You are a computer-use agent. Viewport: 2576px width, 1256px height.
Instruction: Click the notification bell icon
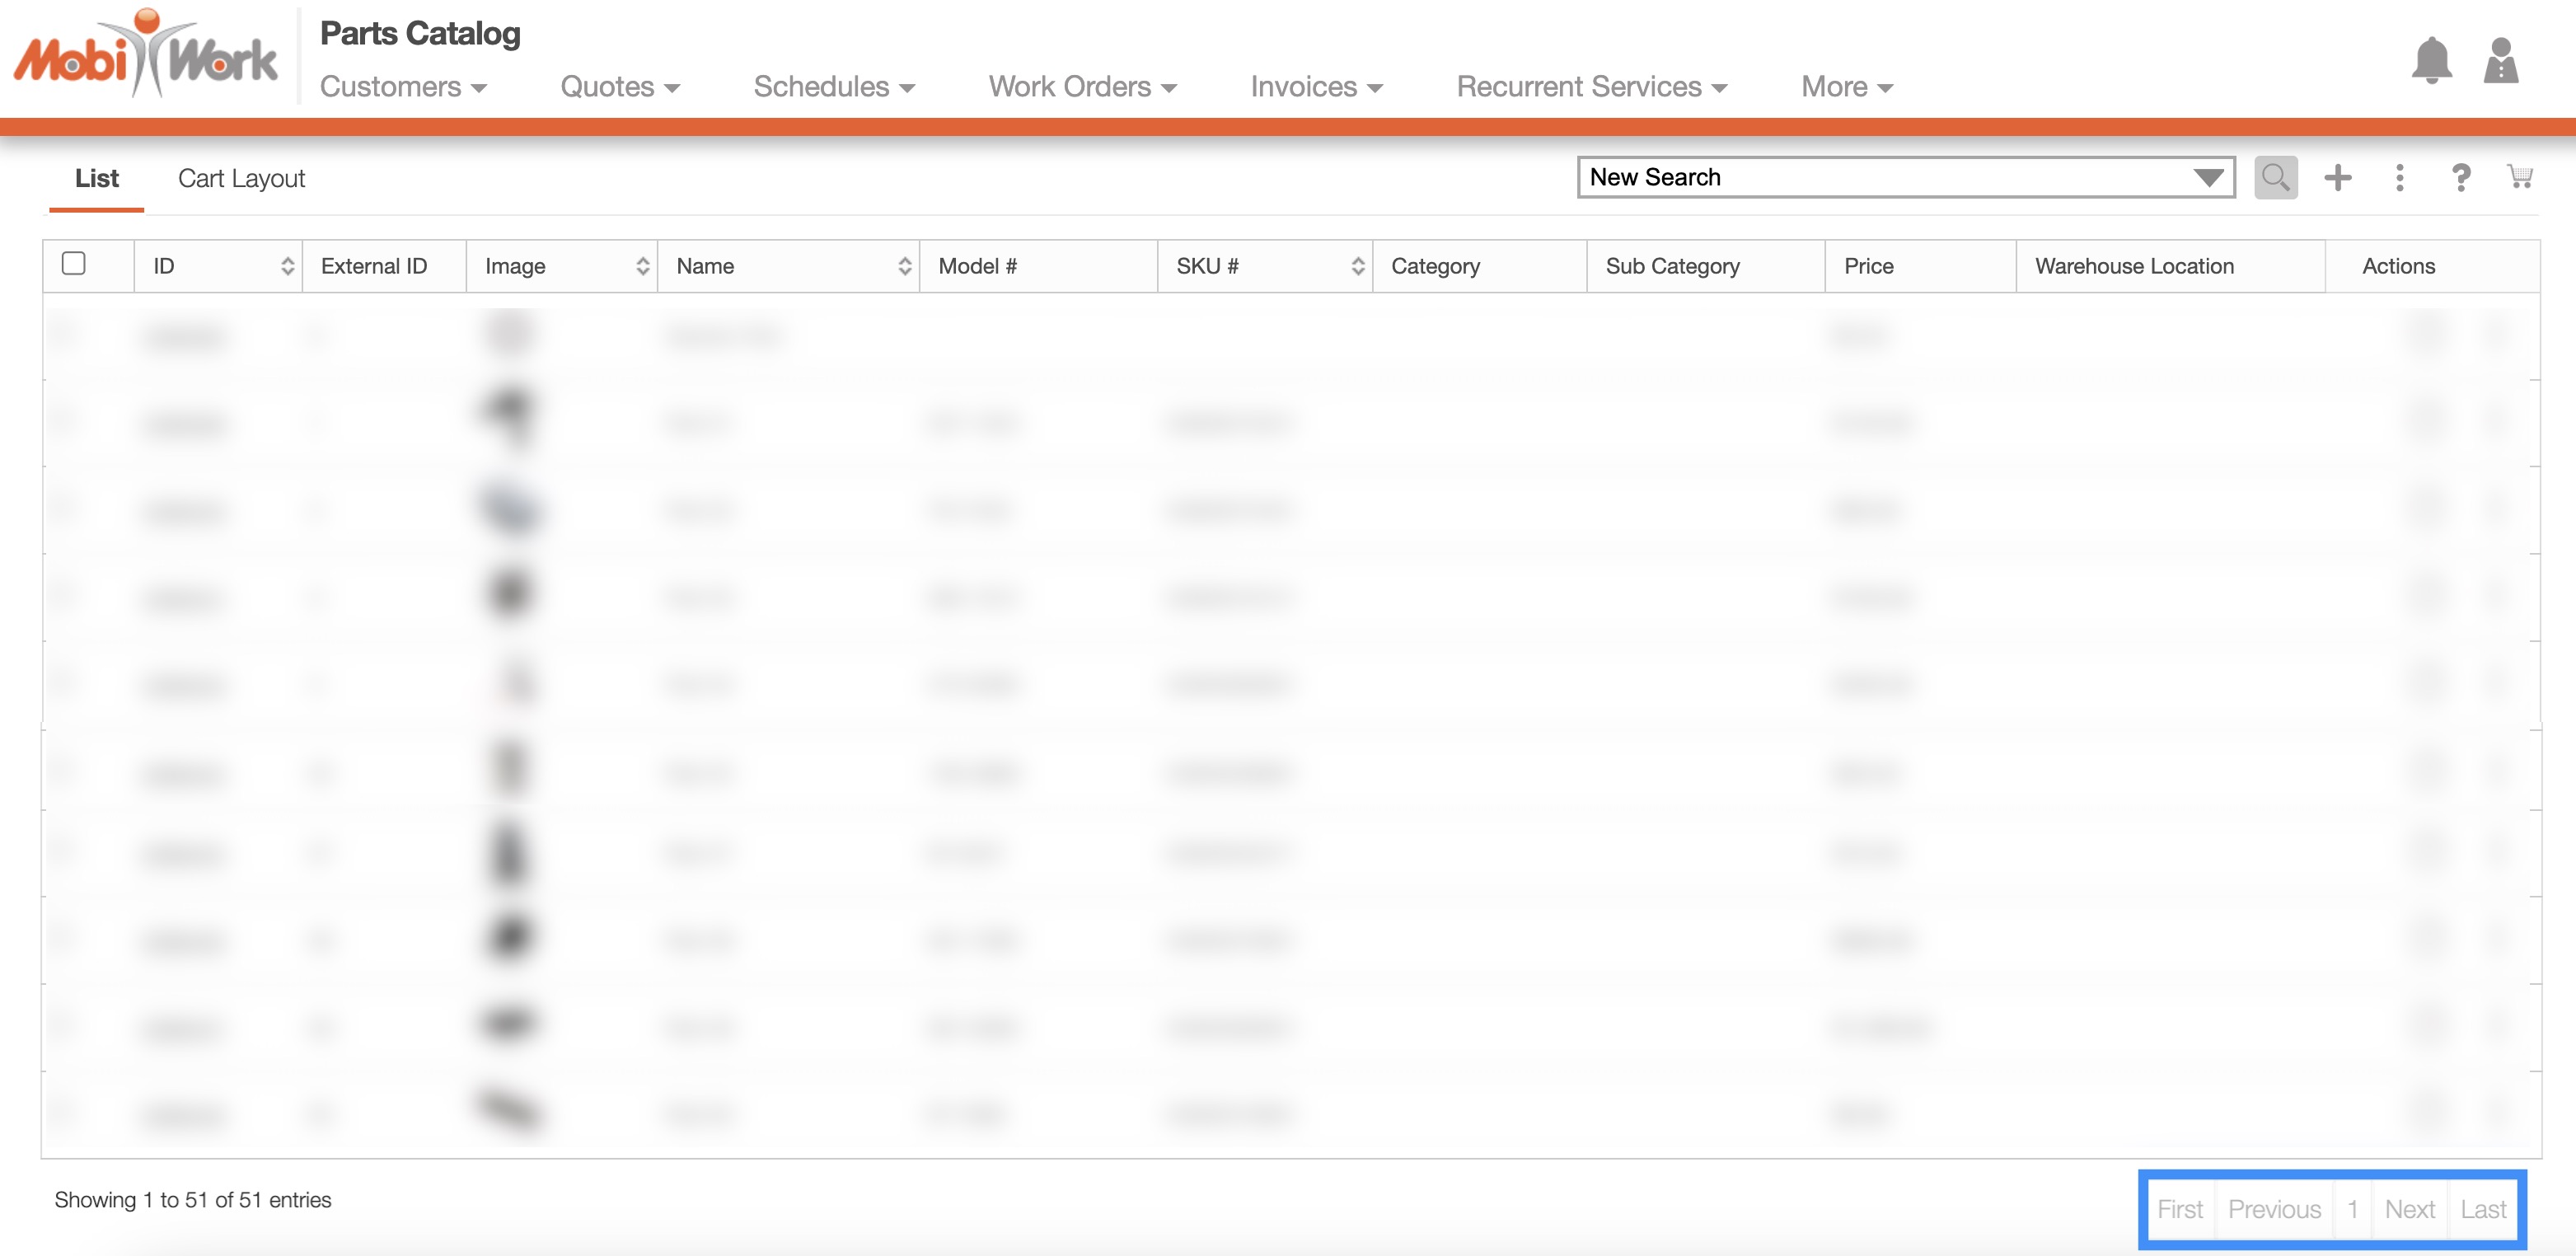click(x=2431, y=61)
